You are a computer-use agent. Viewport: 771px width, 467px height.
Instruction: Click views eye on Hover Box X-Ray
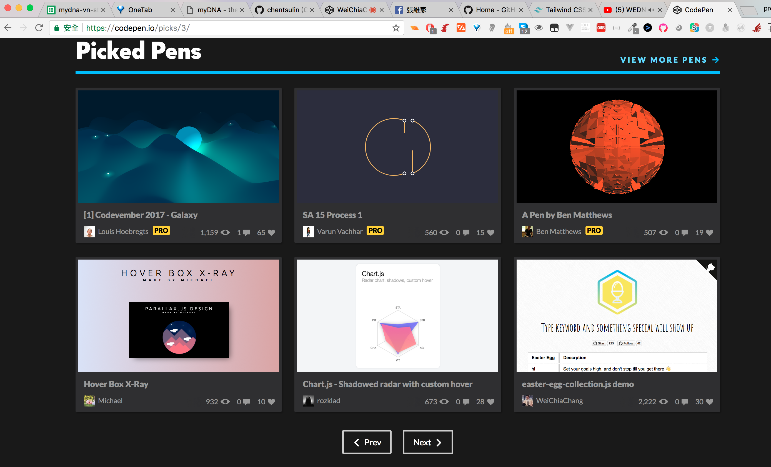(225, 402)
